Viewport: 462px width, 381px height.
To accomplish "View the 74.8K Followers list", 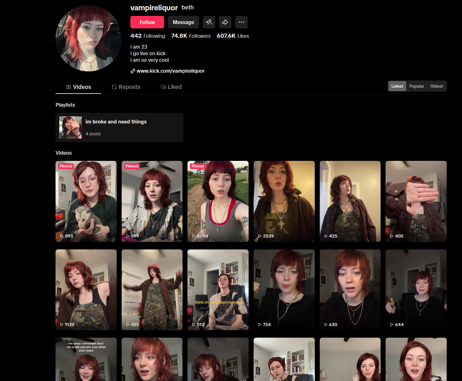I will [x=191, y=36].
